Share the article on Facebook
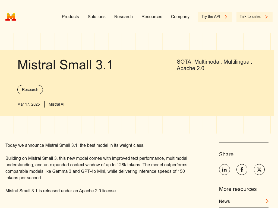This screenshot has width=278, height=208. [242, 170]
